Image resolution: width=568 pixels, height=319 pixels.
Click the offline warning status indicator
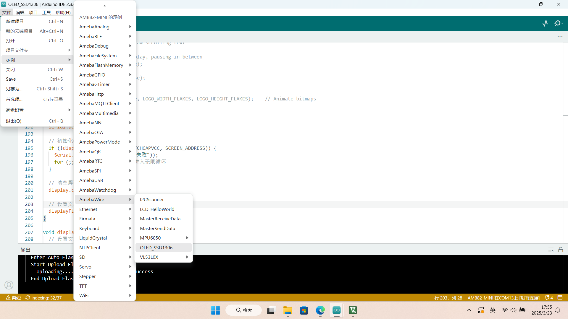13,298
